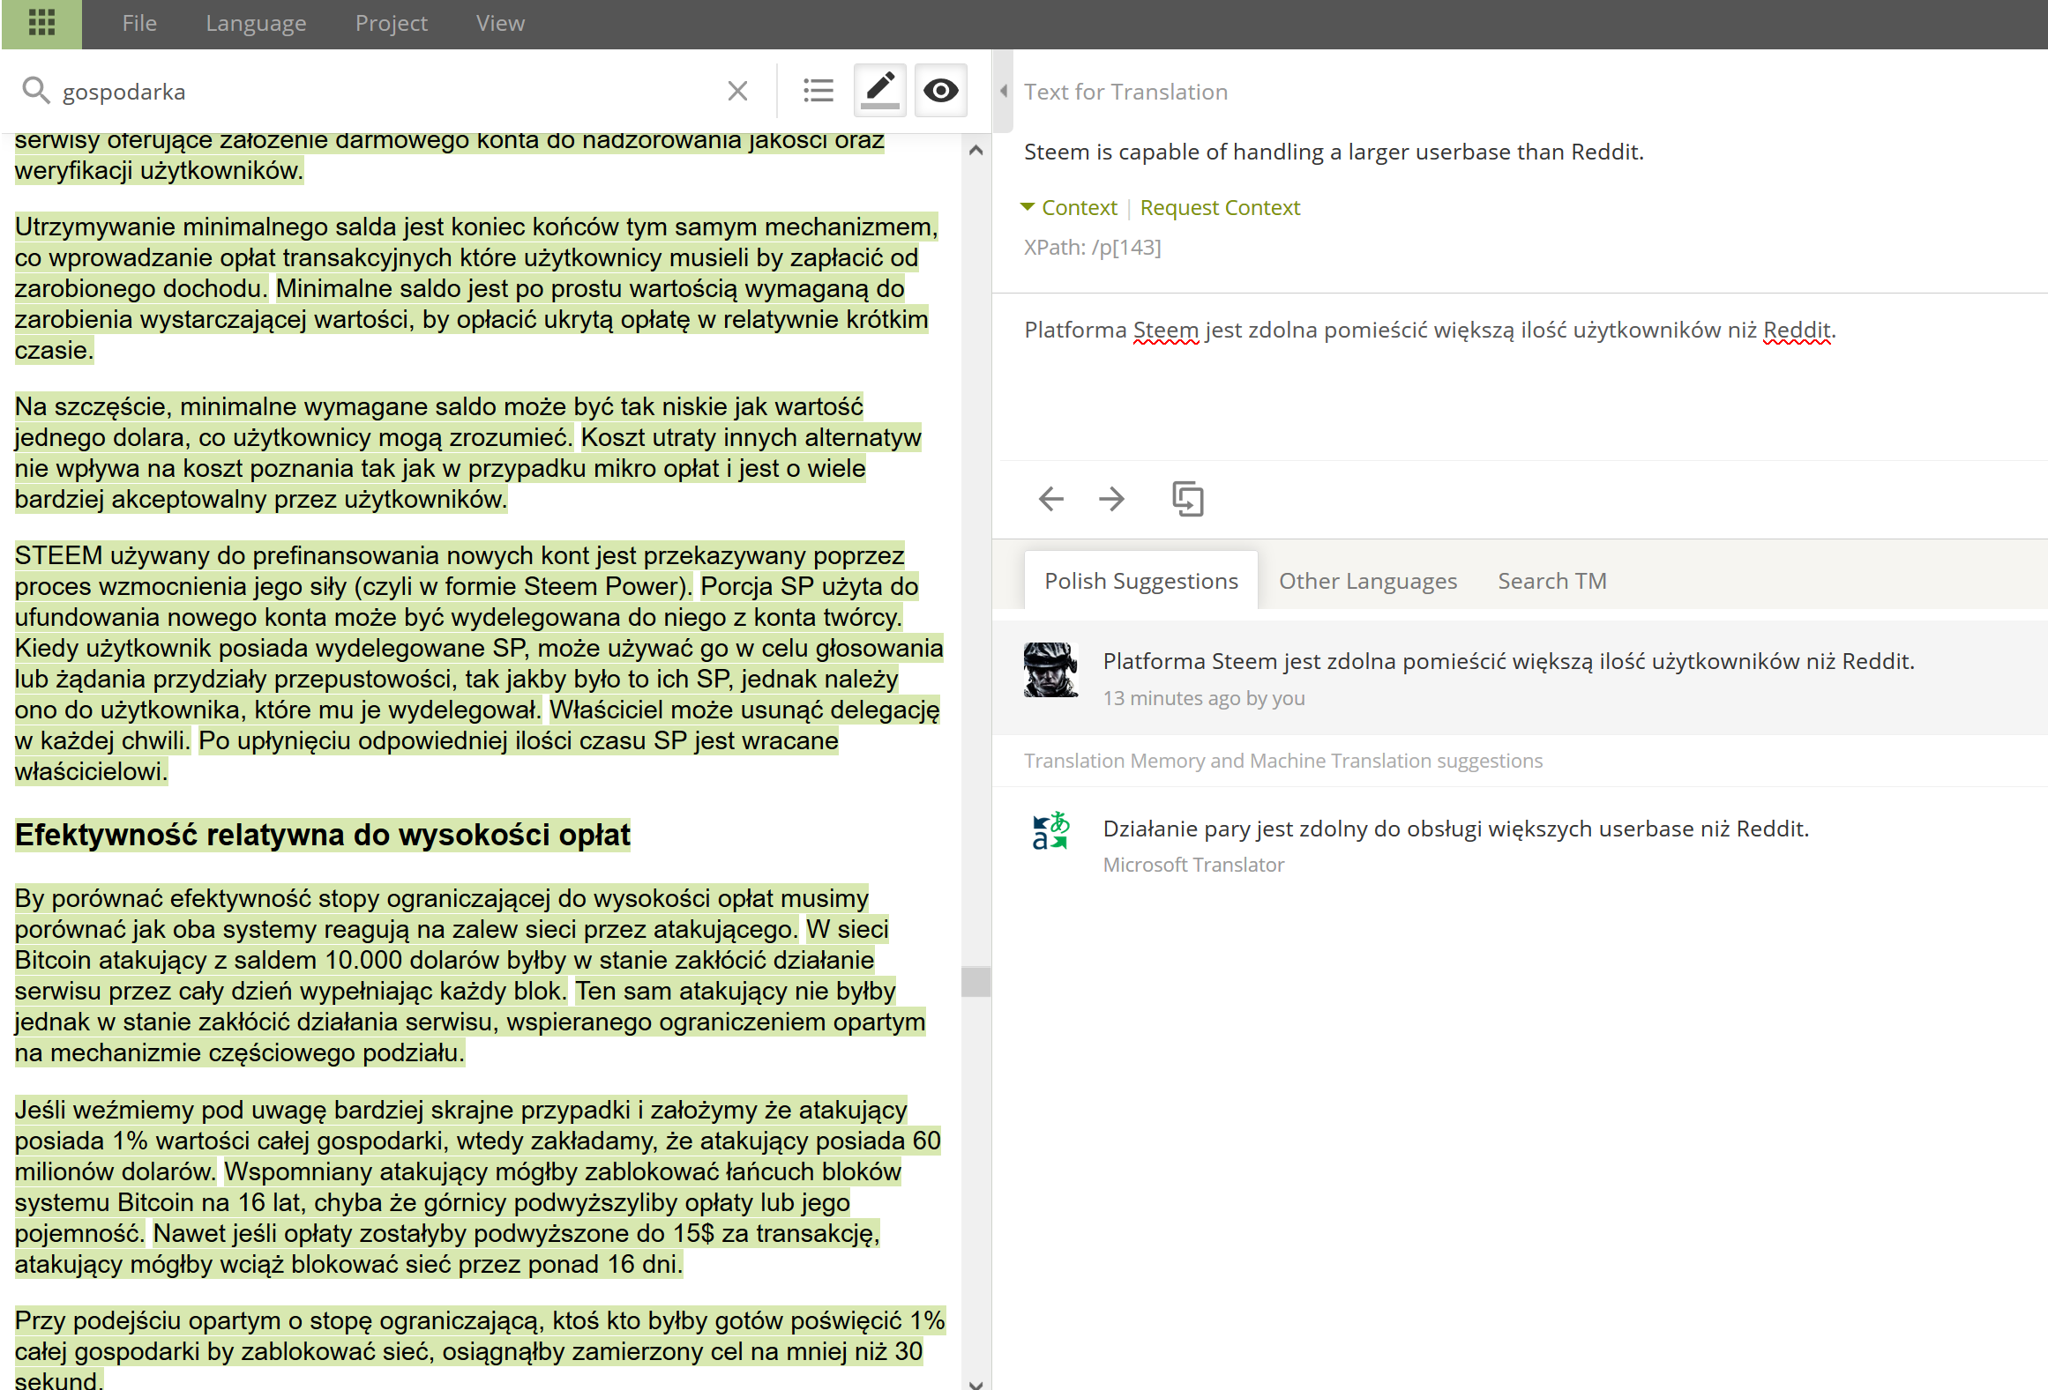Click the XPath: /p[143] text
2048x1390 pixels.
[x=1092, y=248]
